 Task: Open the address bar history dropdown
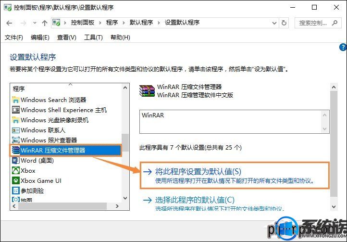(x=274, y=23)
